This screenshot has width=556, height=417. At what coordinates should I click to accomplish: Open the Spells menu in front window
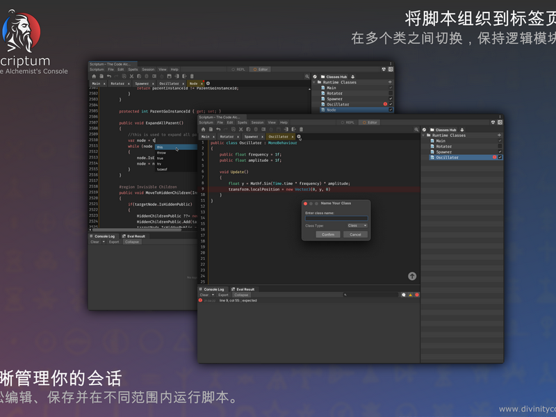click(242, 122)
